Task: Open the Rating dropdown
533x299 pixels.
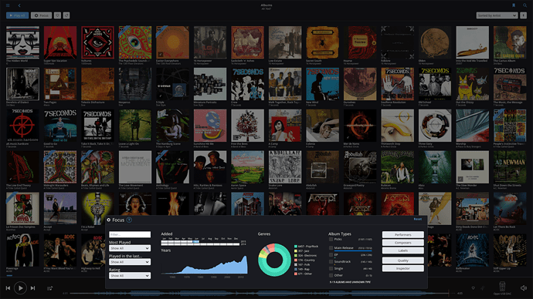Action: tap(130, 276)
